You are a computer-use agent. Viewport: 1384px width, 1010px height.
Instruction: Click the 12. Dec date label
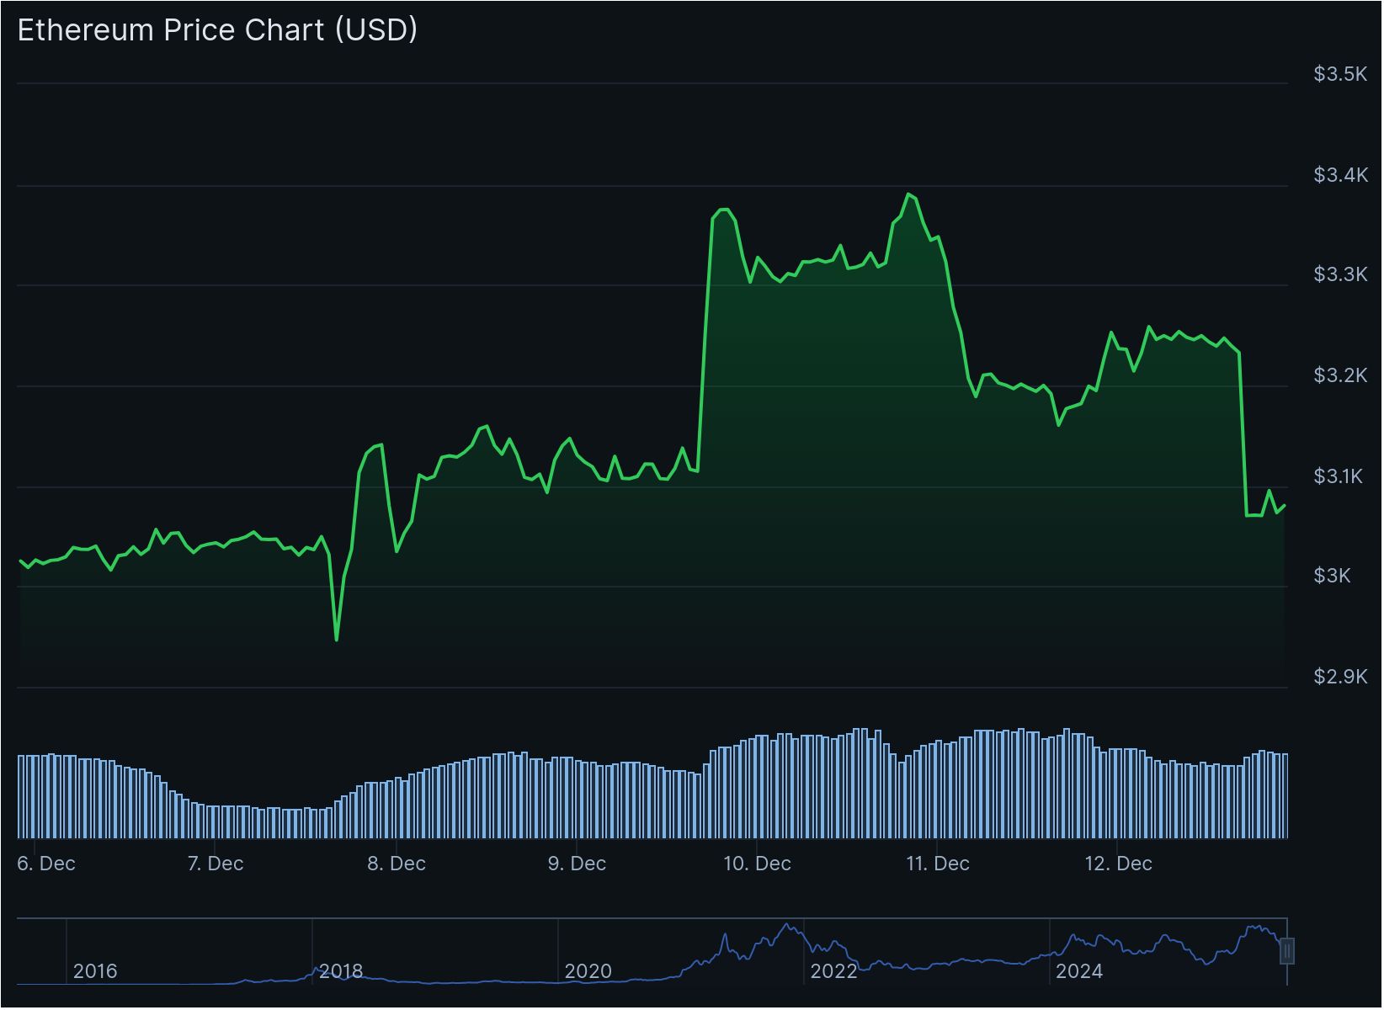(1118, 864)
